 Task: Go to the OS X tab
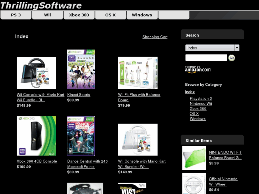pos(110,15)
